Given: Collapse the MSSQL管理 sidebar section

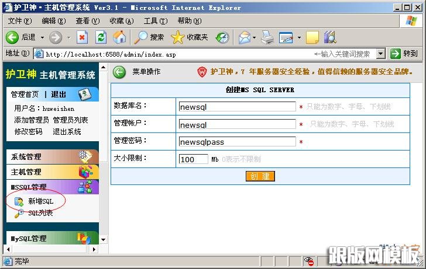Looking at the screenshot, I should click(x=52, y=187).
